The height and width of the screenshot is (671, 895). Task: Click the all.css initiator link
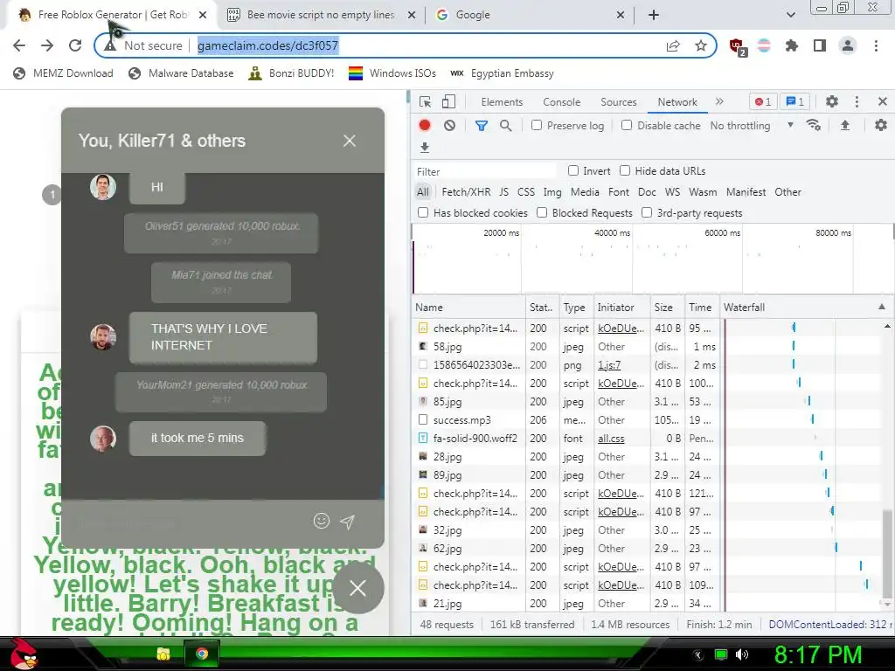[611, 439]
